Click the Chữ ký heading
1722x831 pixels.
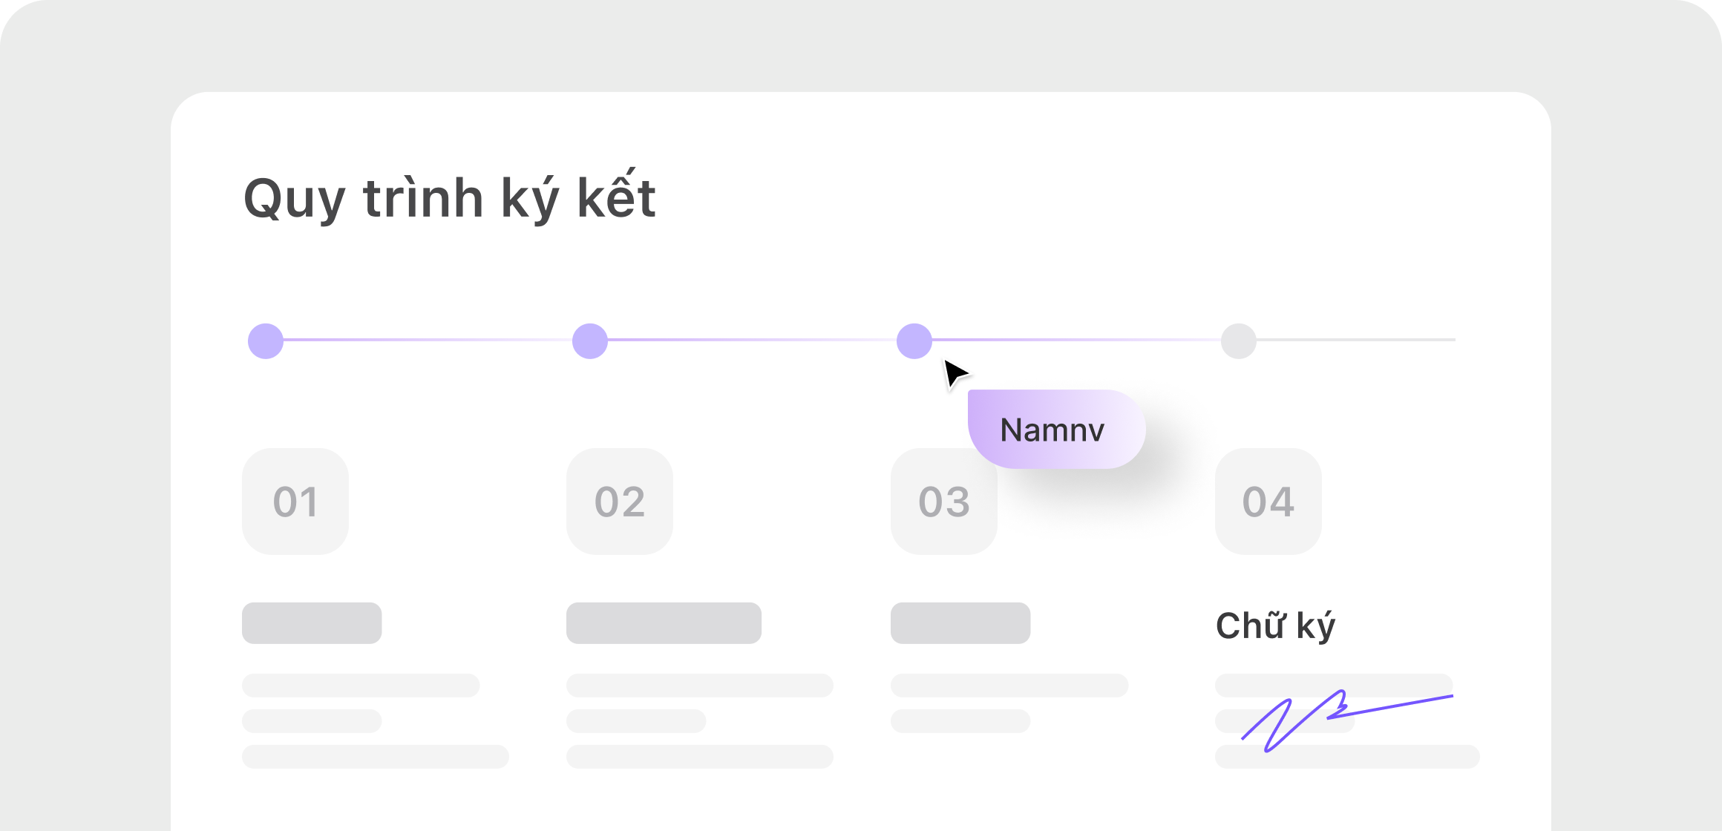[1275, 626]
